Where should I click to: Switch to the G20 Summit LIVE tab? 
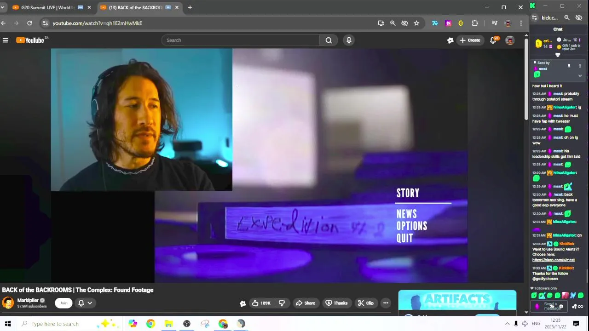48,7
